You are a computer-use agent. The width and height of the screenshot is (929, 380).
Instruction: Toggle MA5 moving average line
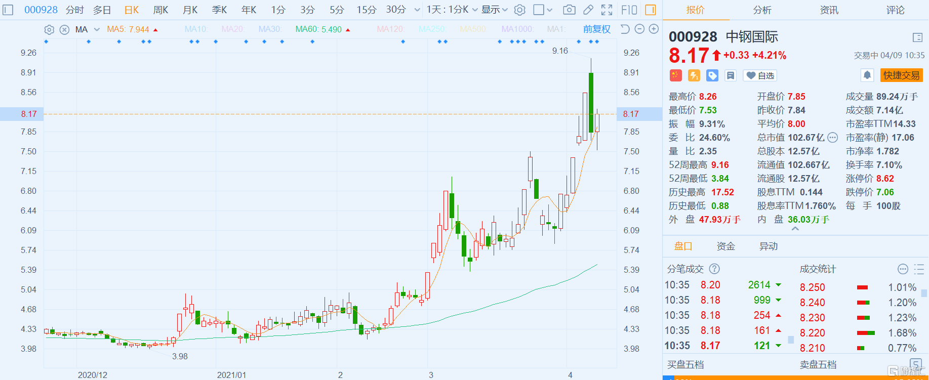pyautogui.click(x=128, y=29)
